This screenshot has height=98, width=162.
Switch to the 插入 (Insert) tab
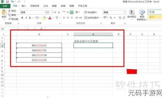pyautogui.click(x=24, y=6)
